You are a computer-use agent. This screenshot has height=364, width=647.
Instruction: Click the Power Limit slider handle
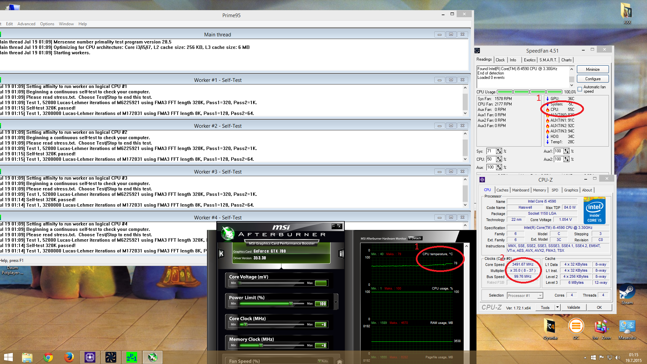pos(291,304)
